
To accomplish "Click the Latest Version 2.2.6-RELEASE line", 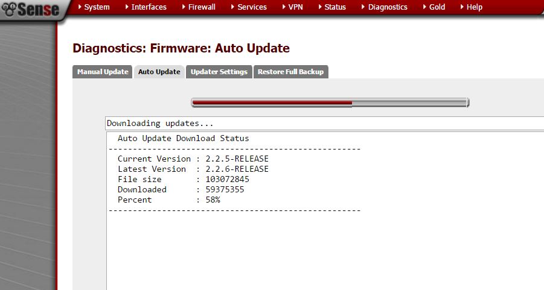I will [x=193, y=169].
